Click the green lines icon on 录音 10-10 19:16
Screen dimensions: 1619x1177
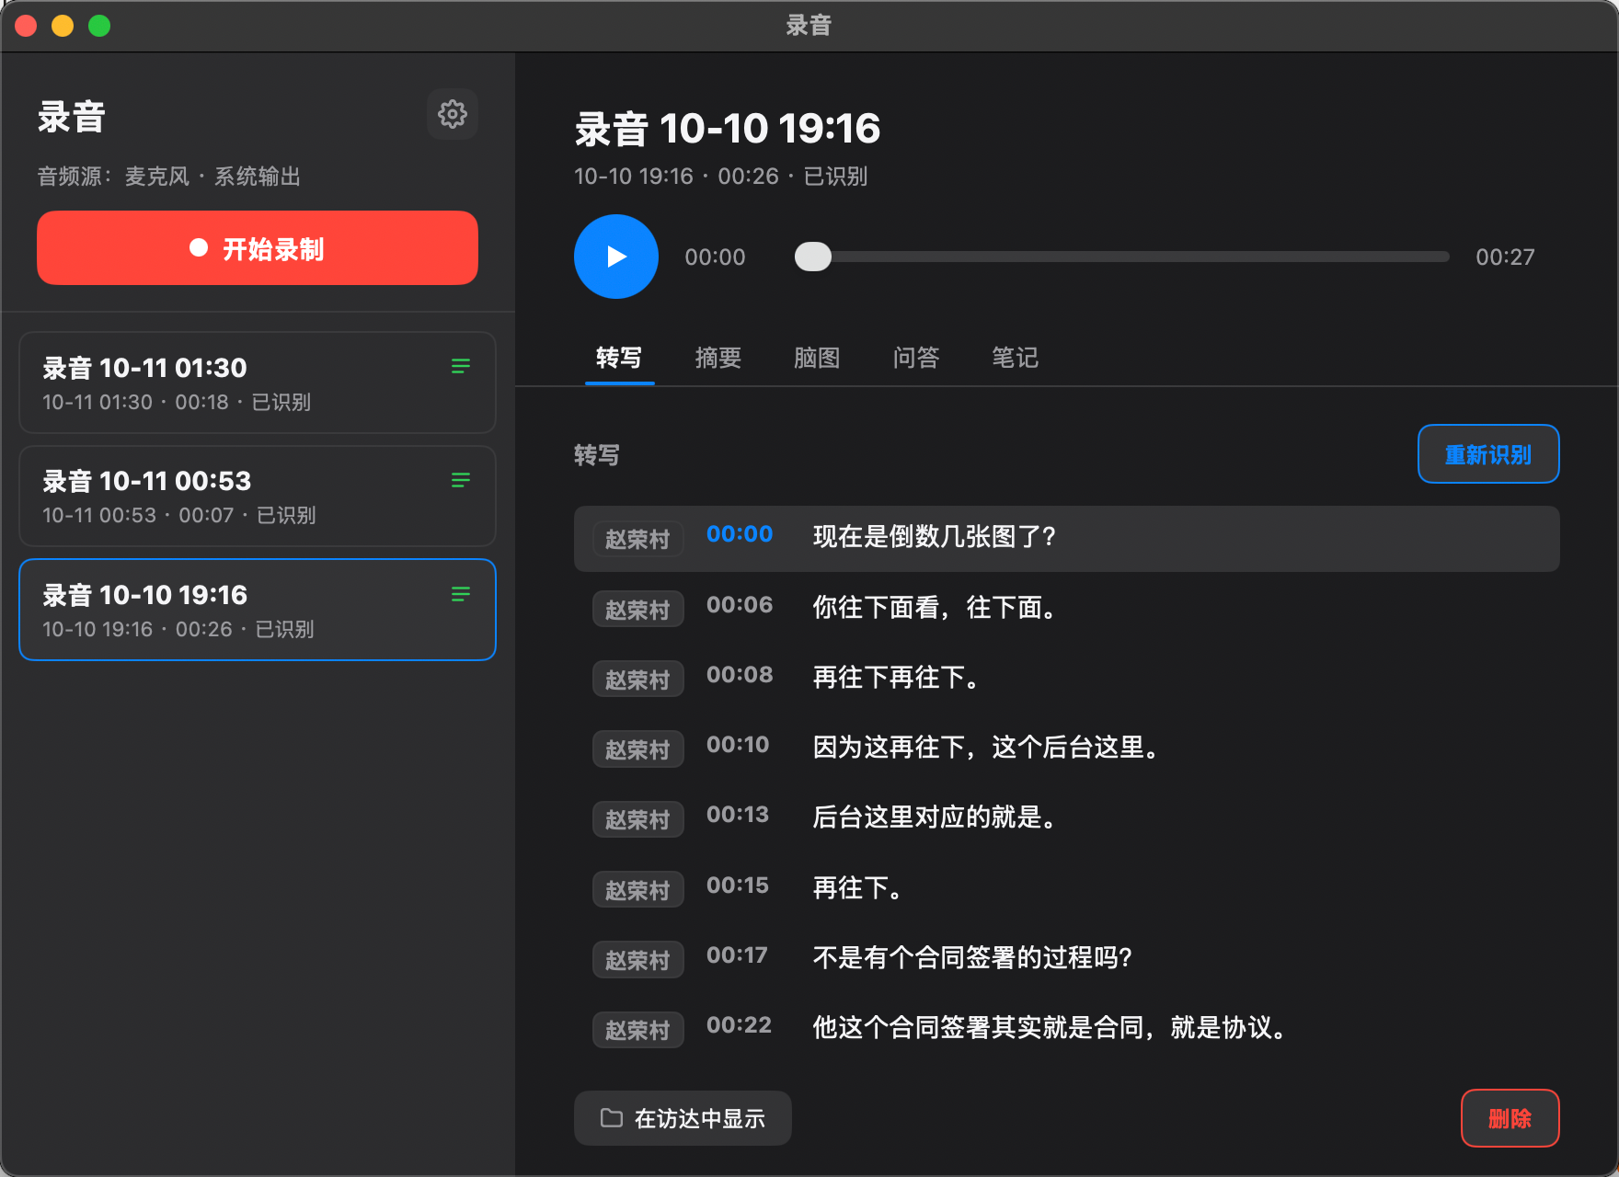(x=461, y=594)
